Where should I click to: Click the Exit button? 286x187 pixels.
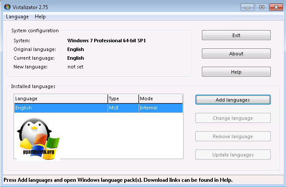pos(236,35)
